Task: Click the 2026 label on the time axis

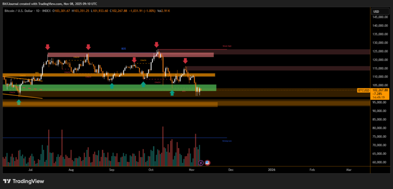Action: point(271,169)
